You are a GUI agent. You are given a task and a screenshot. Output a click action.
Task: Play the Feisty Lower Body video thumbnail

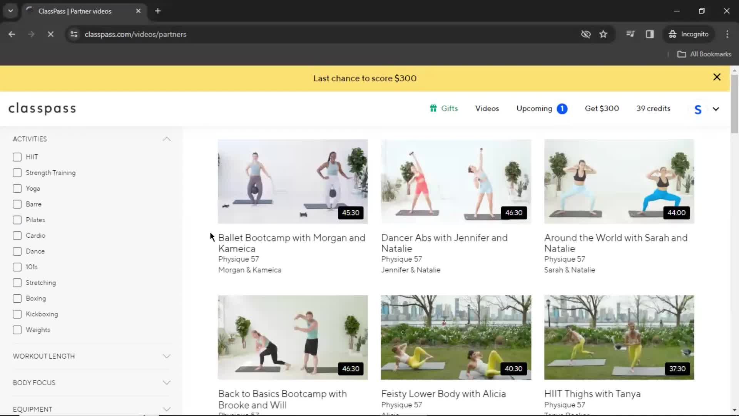(x=456, y=337)
